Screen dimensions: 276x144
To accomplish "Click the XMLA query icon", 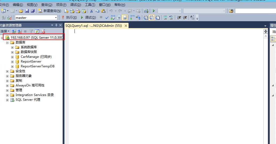I will click(84, 11).
